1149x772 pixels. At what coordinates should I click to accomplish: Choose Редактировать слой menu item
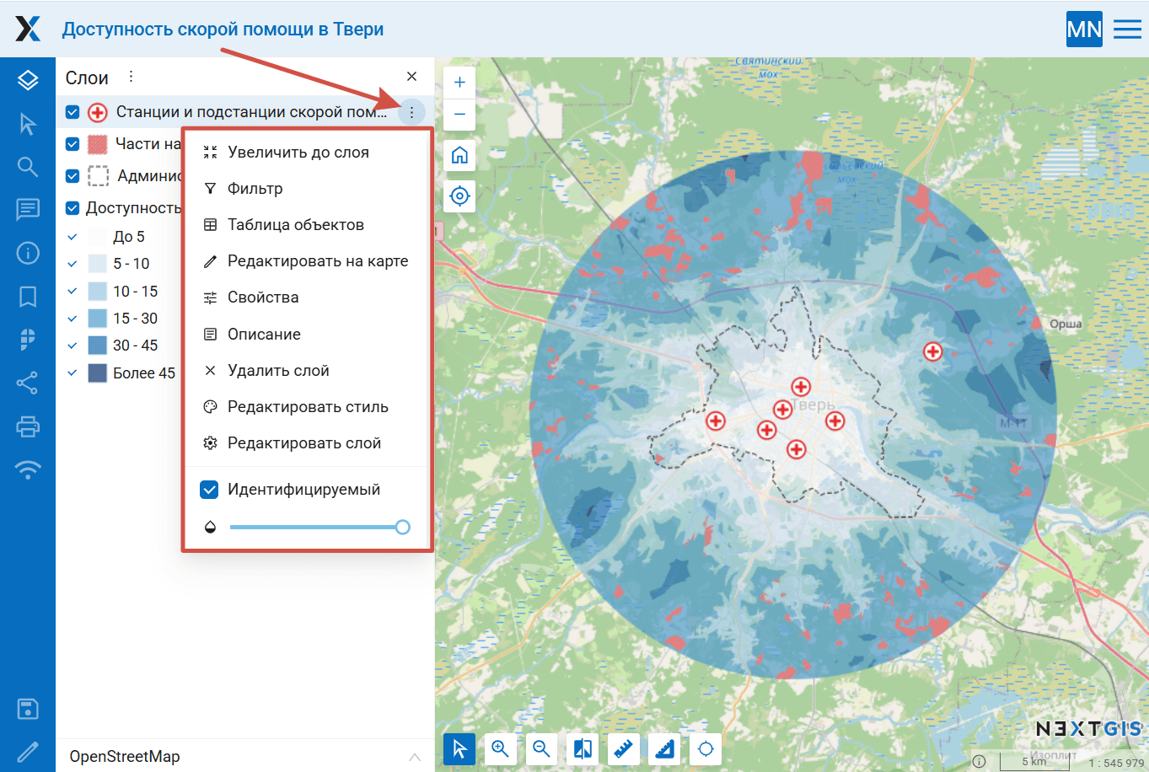[x=307, y=443]
